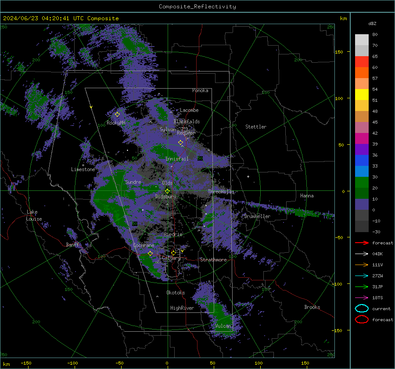Image resolution: width=395 pixels, height=369 pixels.
Task: Click the Banff city label
Action: tap(72, 244)
